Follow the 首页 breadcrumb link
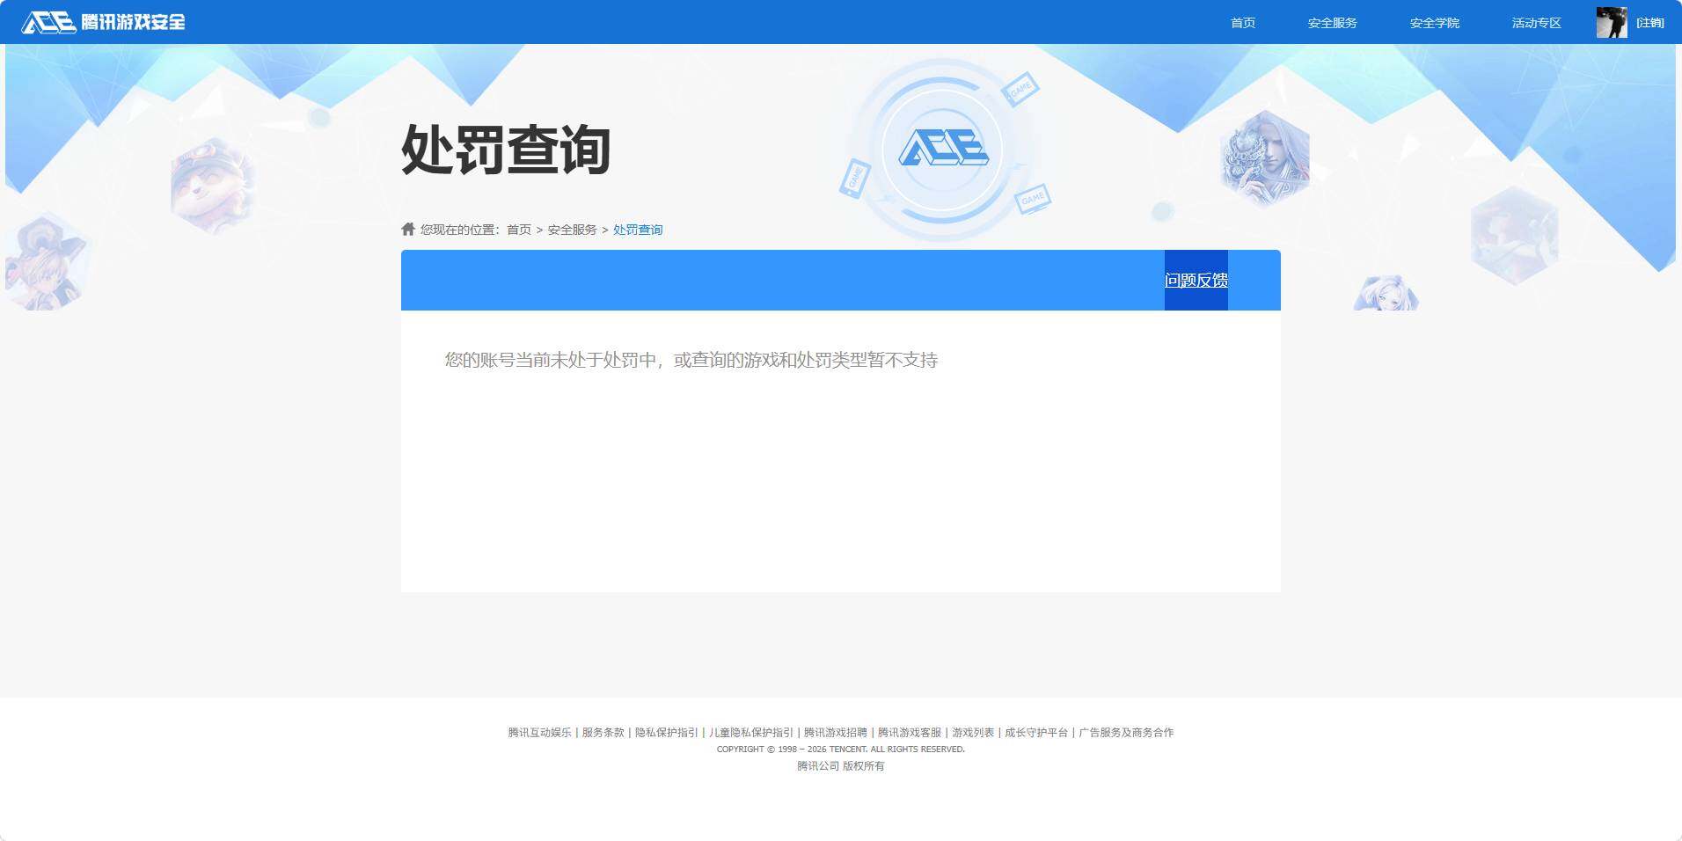 pos(519,230)
